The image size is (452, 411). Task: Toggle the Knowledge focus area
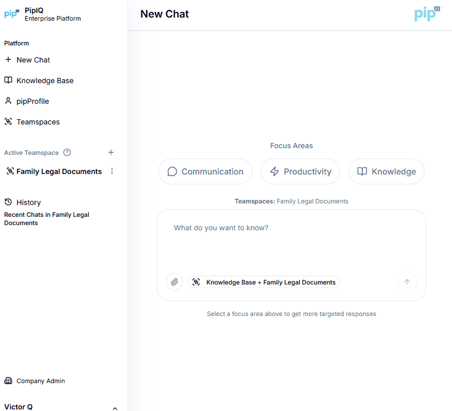tap(386, 171)
